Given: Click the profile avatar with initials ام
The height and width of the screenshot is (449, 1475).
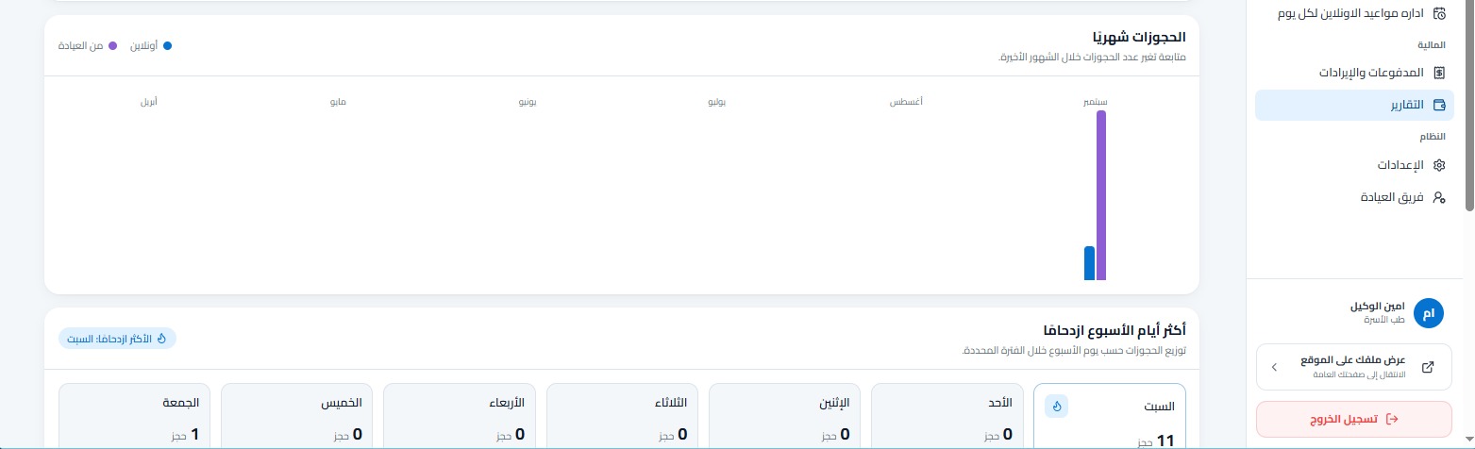Looking at the screenshot, I should click(x=1429, y=313).
